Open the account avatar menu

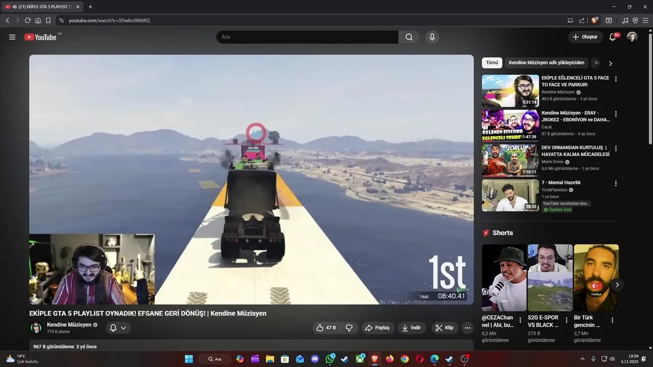(x=632, y=37)
